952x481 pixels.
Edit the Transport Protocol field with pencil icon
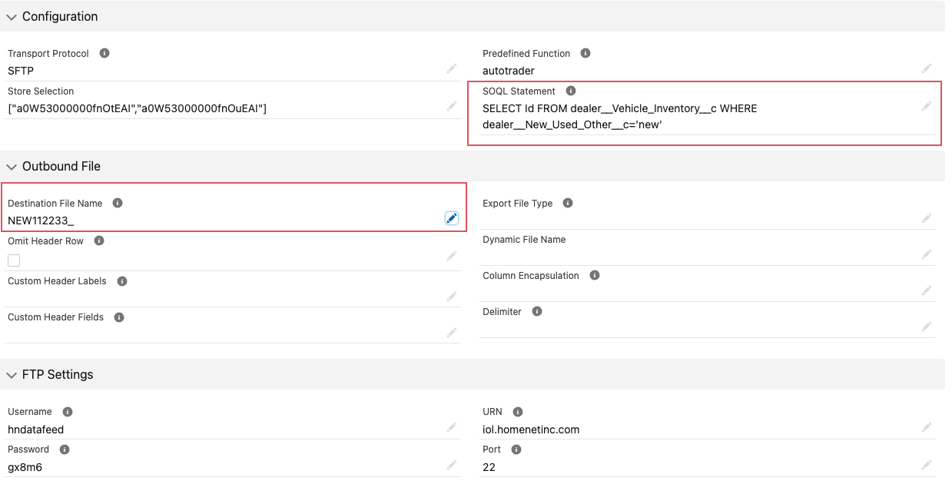(452, 69)
